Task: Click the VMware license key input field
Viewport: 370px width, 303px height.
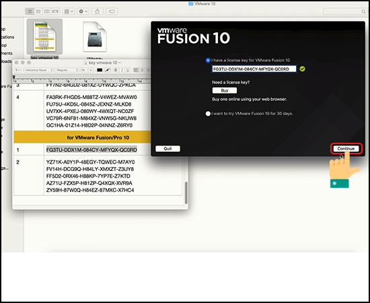Action: tap(254, 69)
